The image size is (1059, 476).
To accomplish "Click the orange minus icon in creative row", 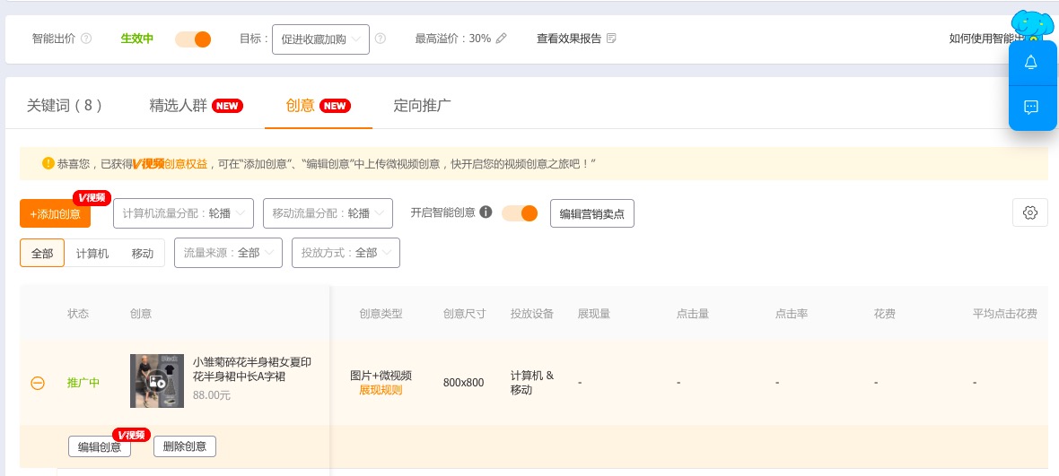I will 38,383.
